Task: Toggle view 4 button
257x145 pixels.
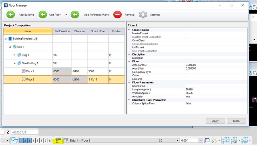Action: coord(33,140)
